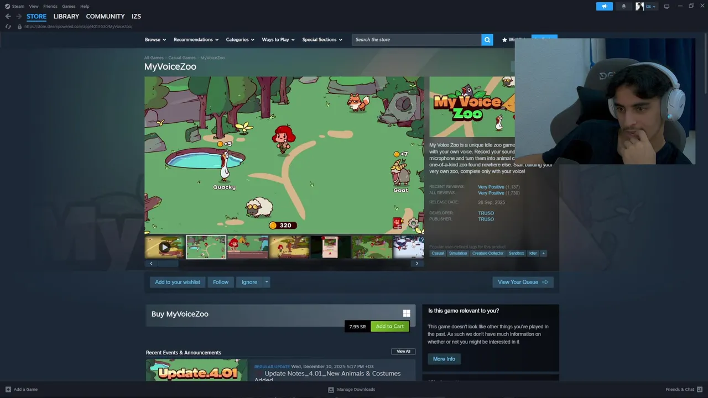The image size is (708, 398).
Task: Click the plus Add a Game icon
Action: (x=8, y=389)
